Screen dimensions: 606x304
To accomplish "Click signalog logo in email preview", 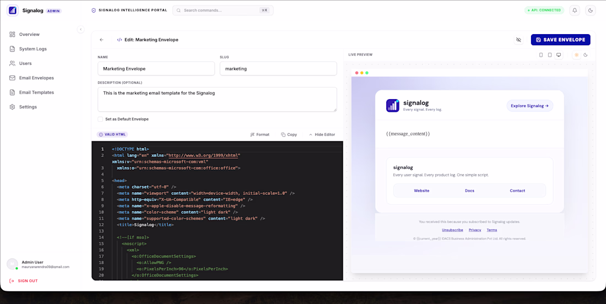I will tap(392, 105).
